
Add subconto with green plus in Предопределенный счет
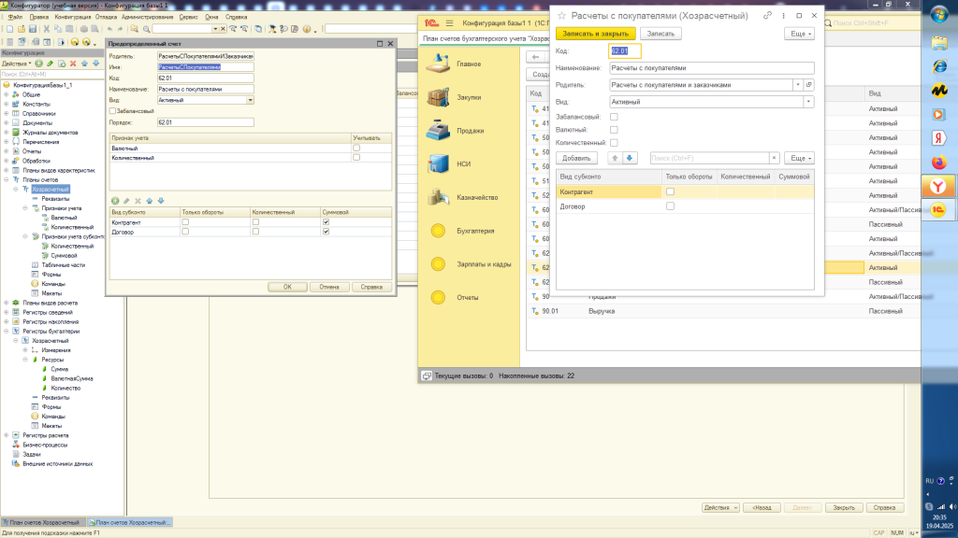[115, 201]
